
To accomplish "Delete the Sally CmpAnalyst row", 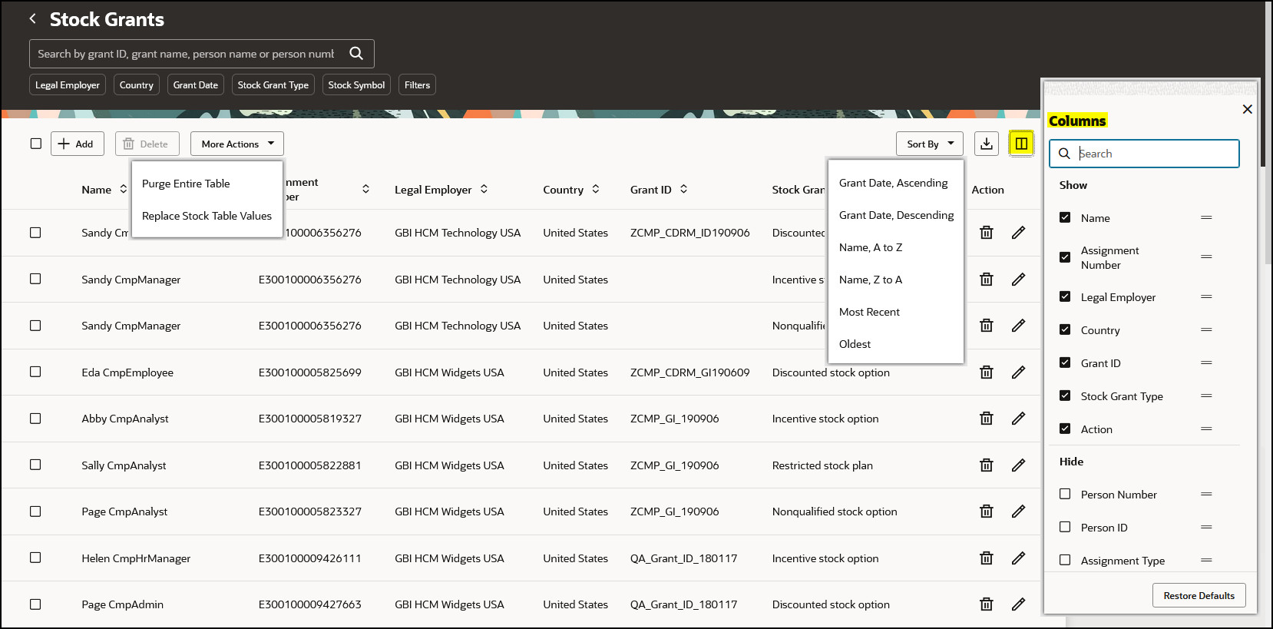I will tap(987, 465).
